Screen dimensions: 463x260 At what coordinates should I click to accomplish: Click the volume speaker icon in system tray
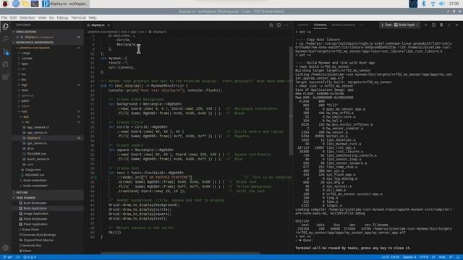click(442, 4)
